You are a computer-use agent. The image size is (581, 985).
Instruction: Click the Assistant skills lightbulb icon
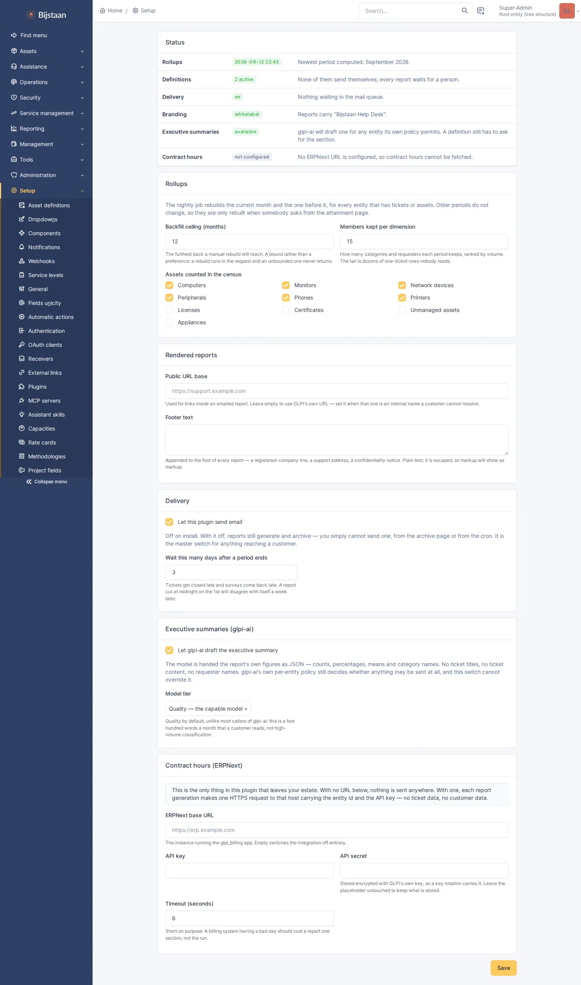point(22,414)
